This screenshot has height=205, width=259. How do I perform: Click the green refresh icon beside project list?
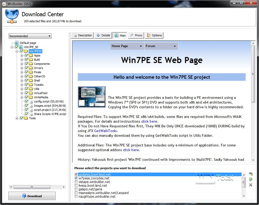pyautogui.click(x=251, y=179)
